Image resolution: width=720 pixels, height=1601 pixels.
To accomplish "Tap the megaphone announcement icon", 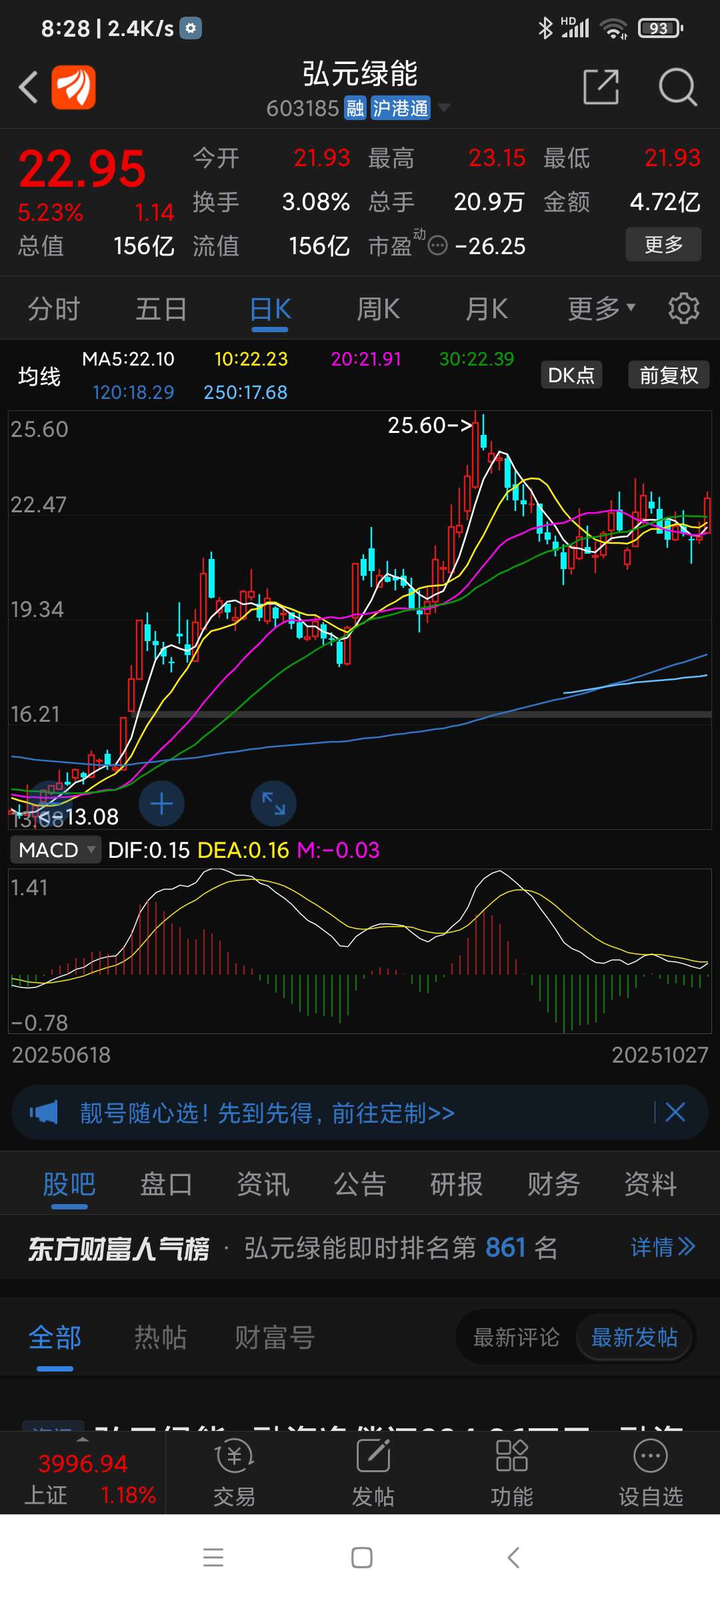I will [x=44, y=1112].
